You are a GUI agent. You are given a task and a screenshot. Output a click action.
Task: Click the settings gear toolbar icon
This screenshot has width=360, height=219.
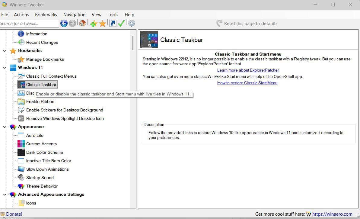pyautogui.click(x=132, y=23)
